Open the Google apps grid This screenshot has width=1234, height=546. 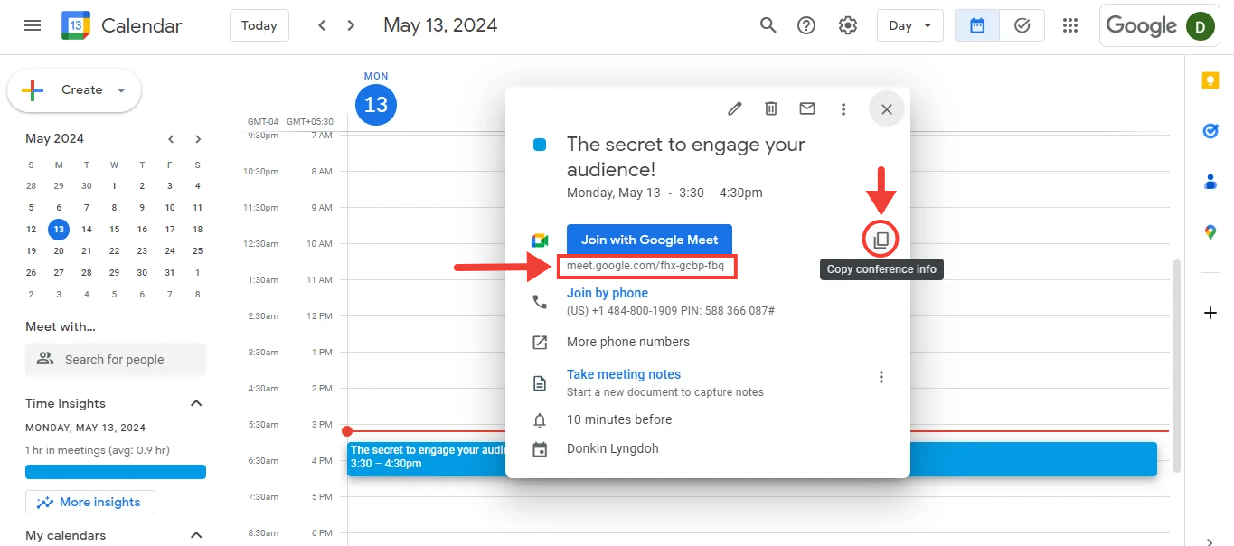click(x=1070, y=25)
